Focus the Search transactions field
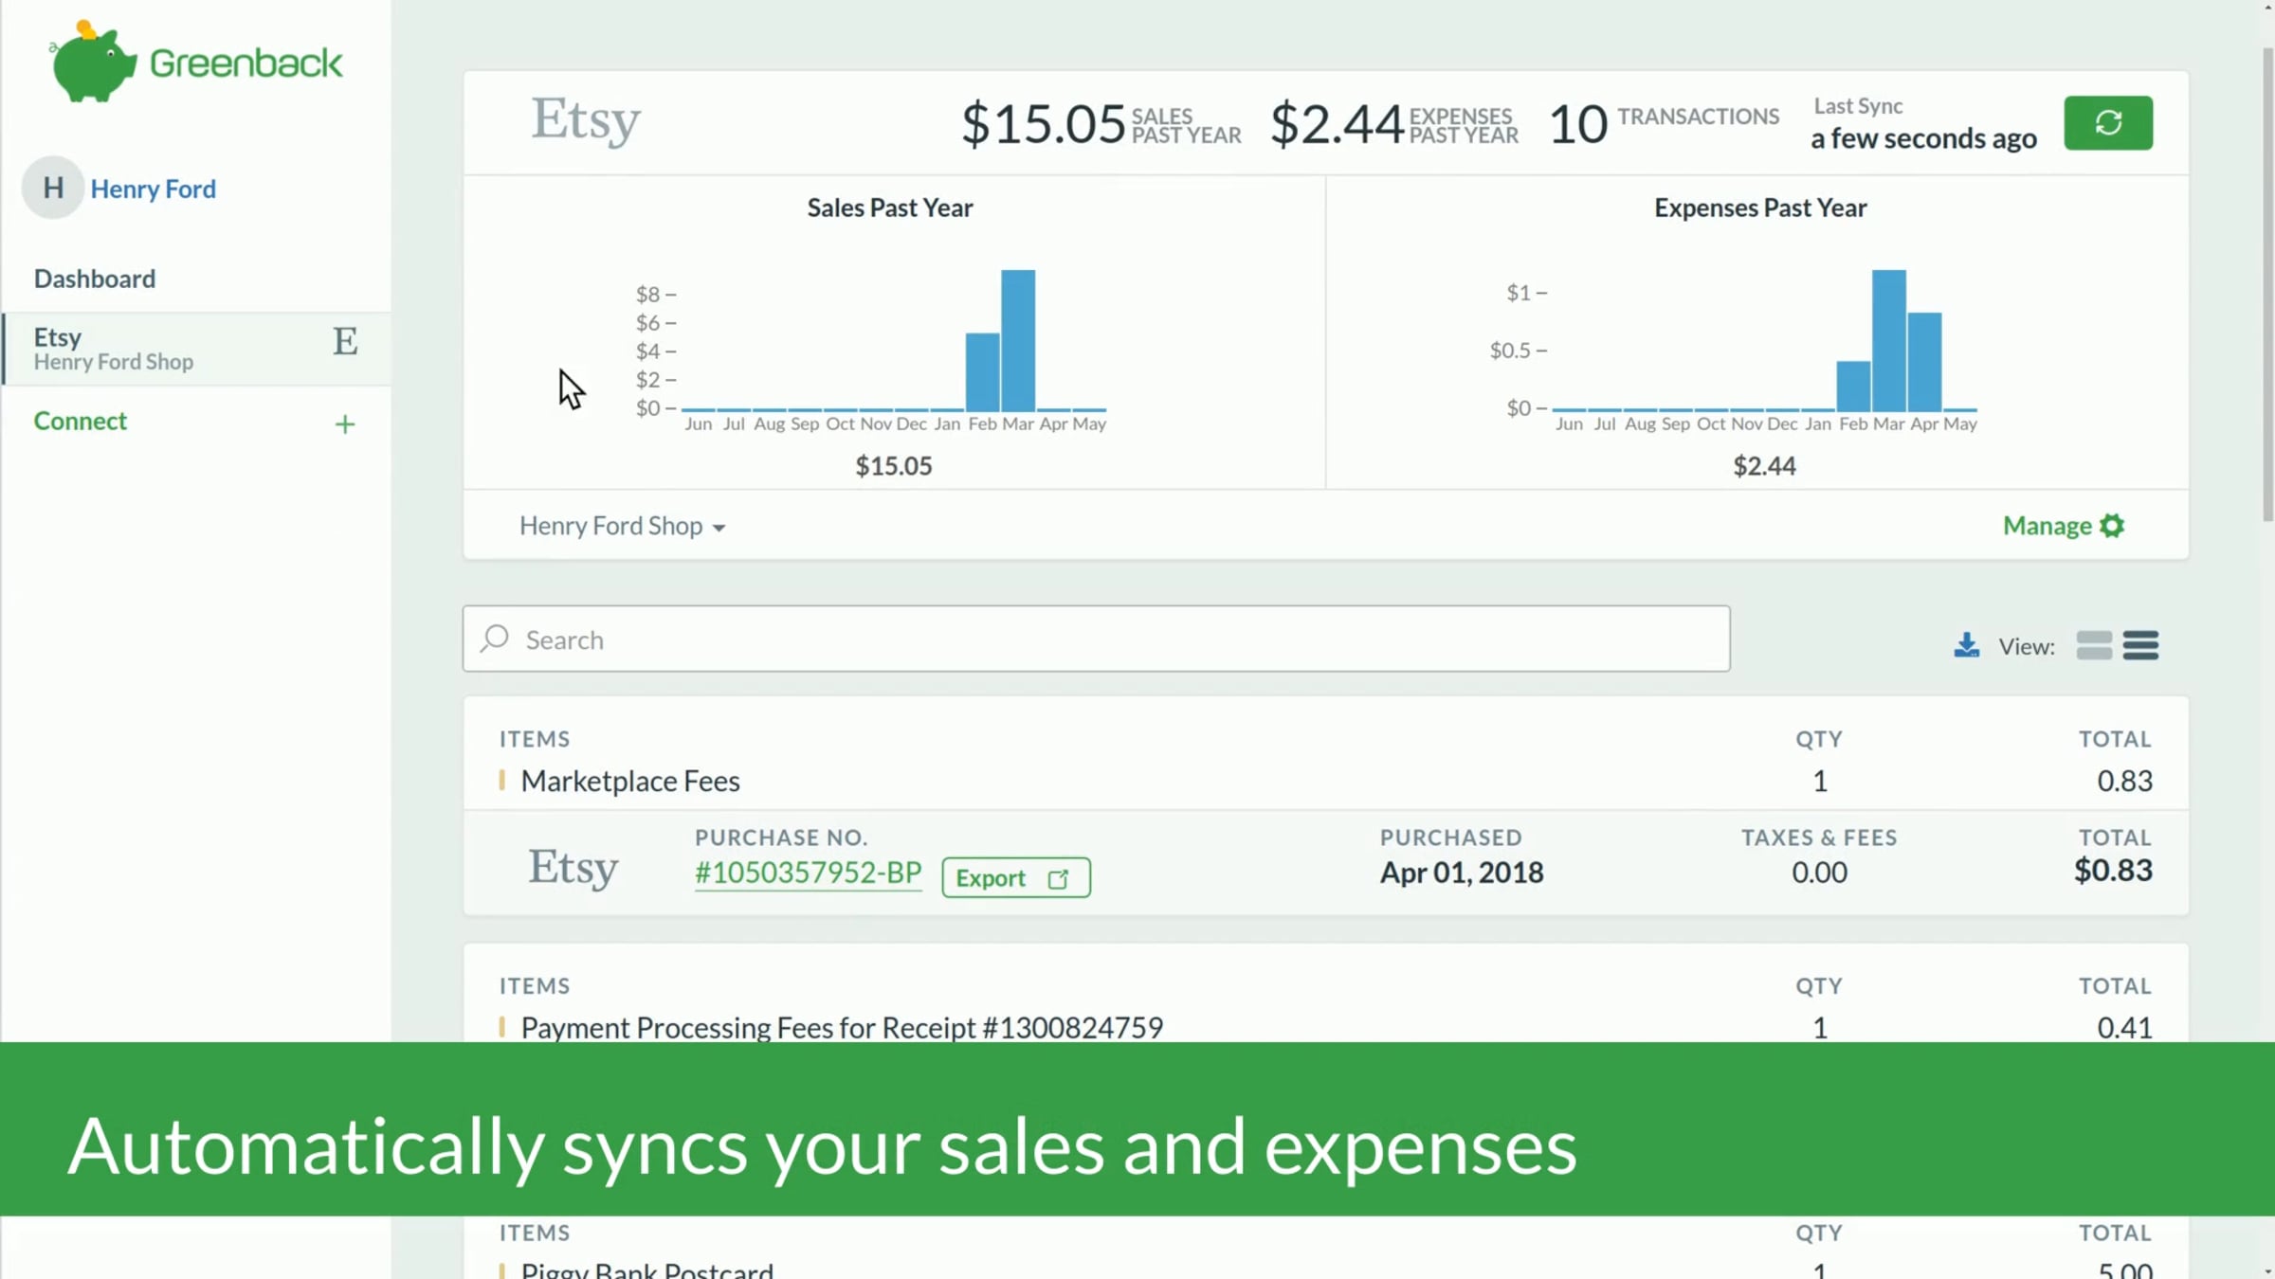Image resolution: width=2275 pixels, height=1279 pixels. tap(1096, 639)
